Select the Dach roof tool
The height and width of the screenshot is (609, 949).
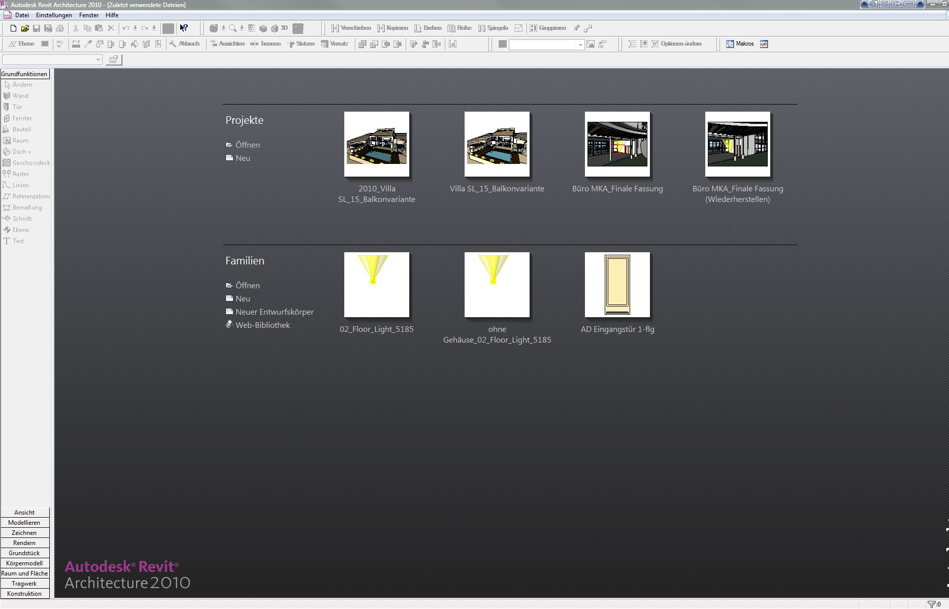pyautogui.click(x=17, y=152)
